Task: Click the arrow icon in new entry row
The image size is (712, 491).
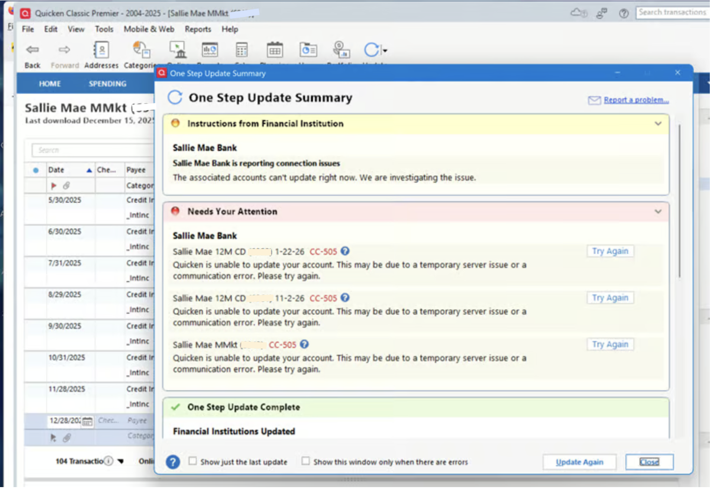Action: point(53,438)
